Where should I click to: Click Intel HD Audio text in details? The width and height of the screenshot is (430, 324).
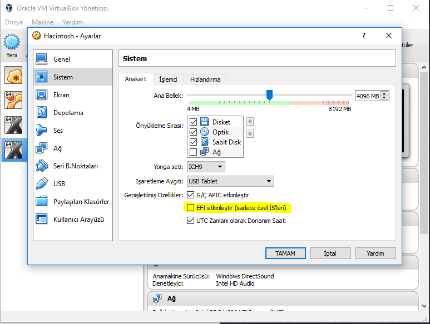click(235, 283)
